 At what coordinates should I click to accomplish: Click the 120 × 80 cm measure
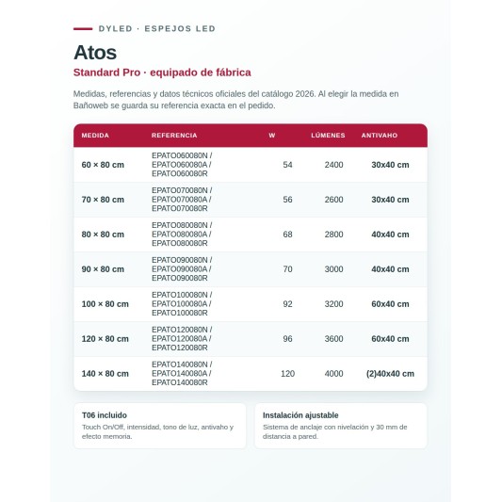pos(105,339)
